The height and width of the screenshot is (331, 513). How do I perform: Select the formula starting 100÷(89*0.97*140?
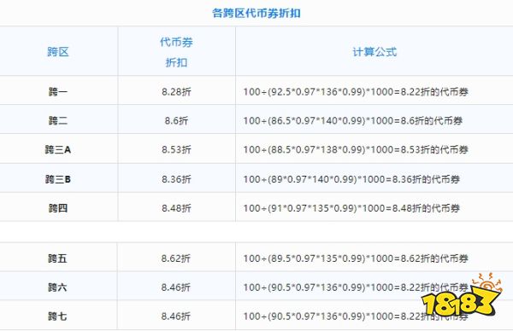coord(351,179)
